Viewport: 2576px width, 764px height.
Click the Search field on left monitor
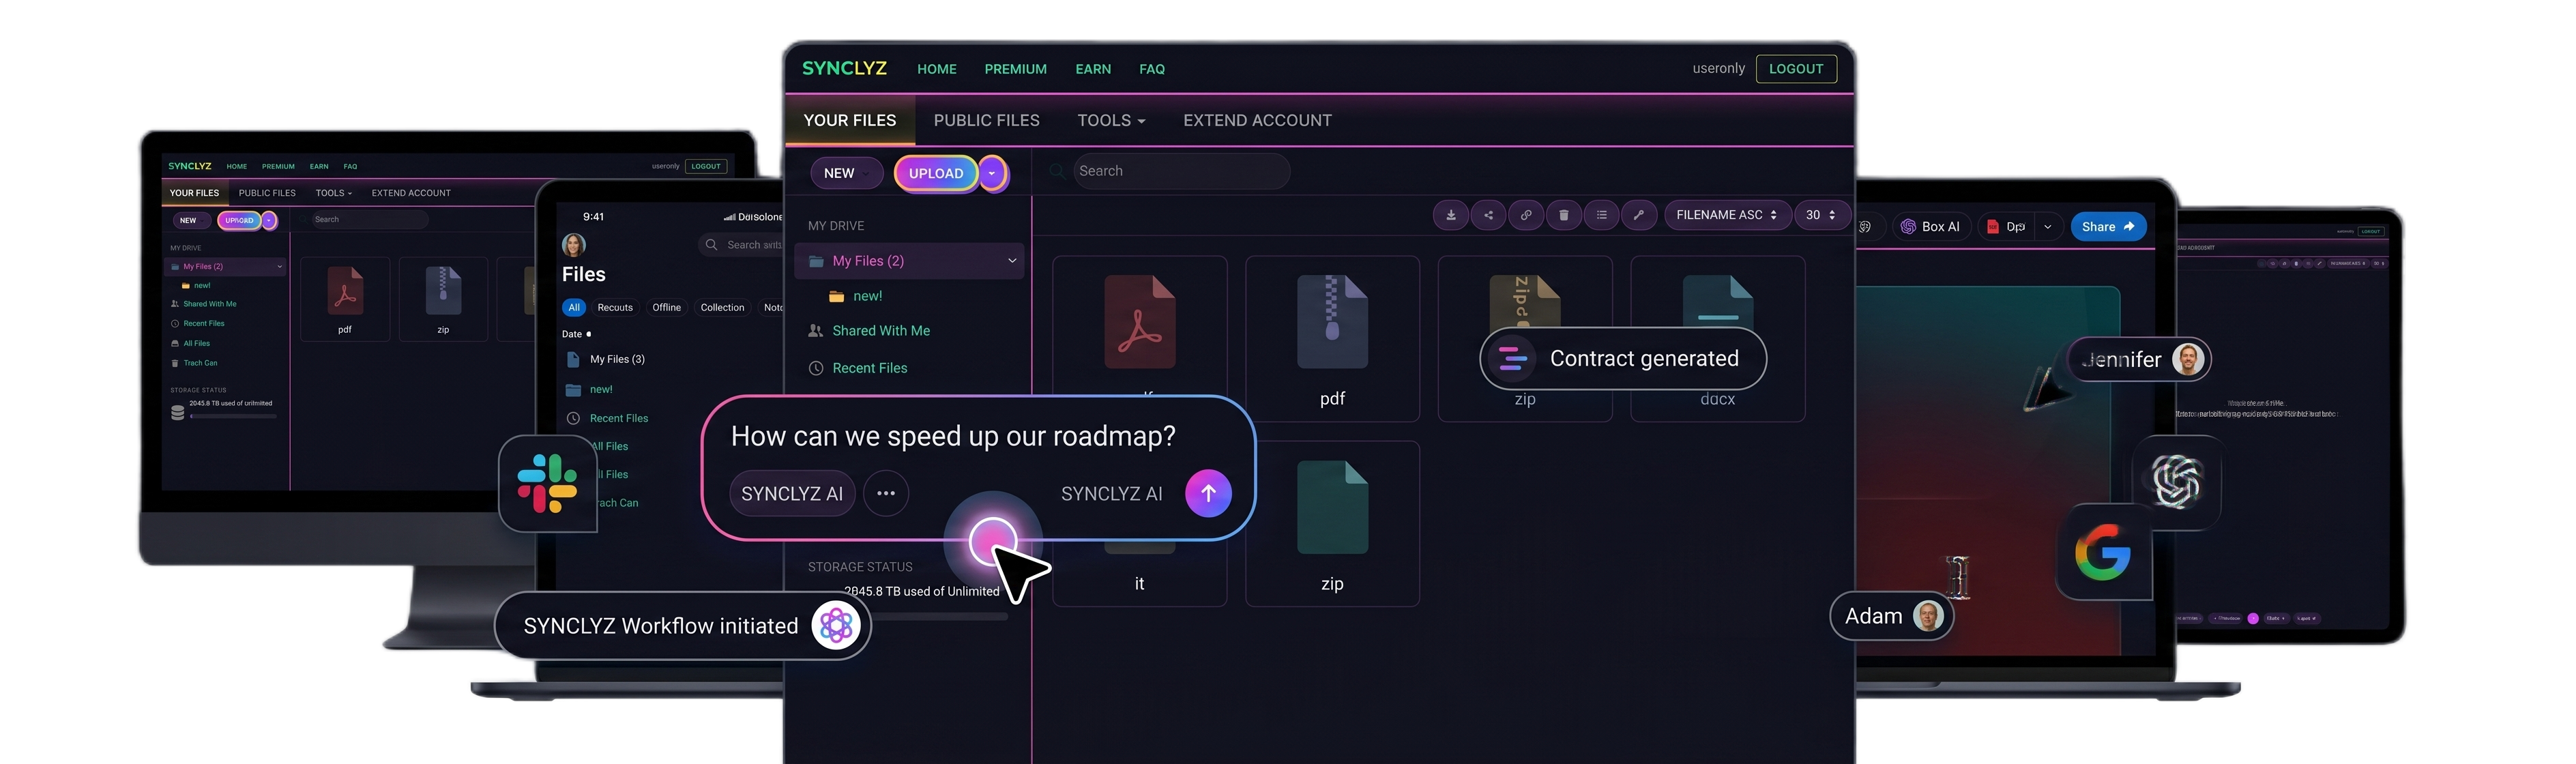[369, 220]
